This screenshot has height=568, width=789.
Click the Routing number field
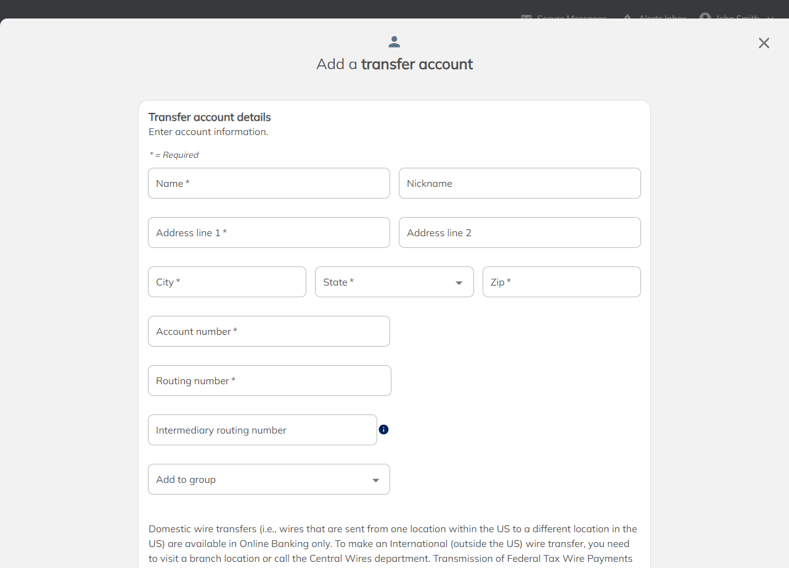(269, 381)
